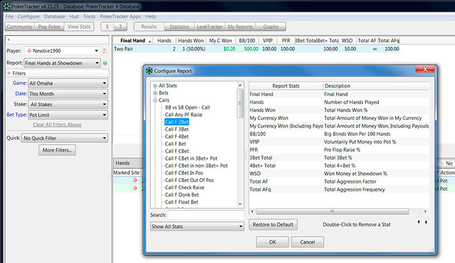Screen dimensions: 455x263
Task: Expand the All Stats tree node
Action: pyautogui.click(x=155, y=86)
